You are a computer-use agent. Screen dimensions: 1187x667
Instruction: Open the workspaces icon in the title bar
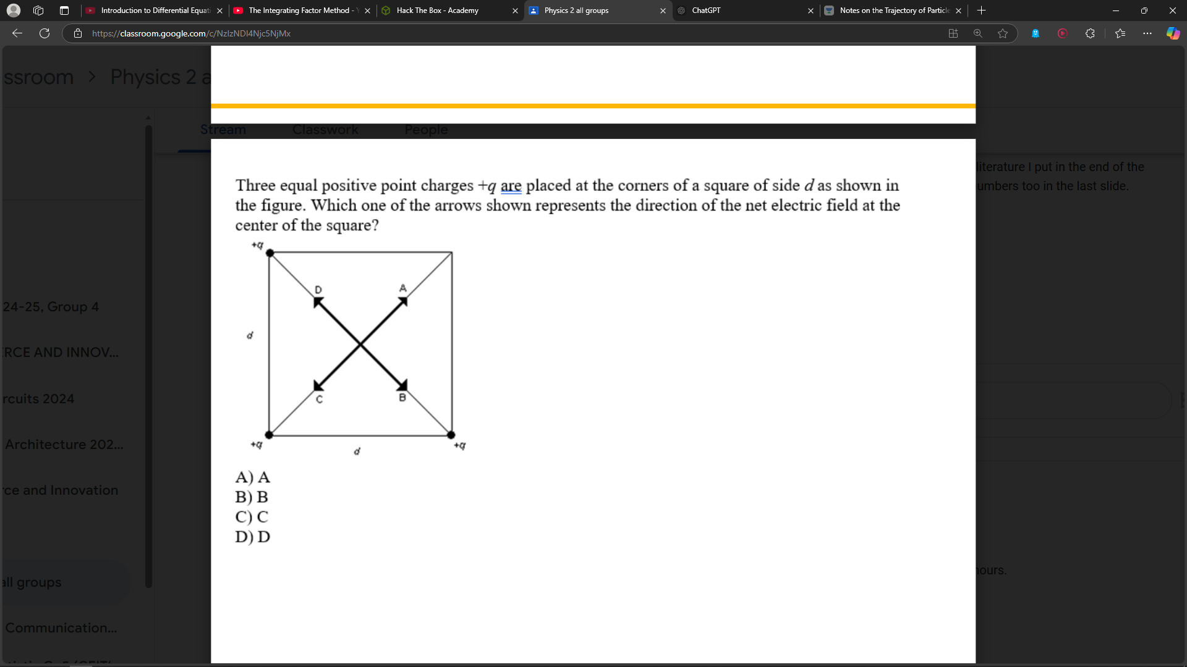coord(38,10)
